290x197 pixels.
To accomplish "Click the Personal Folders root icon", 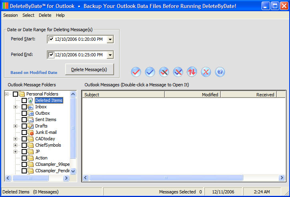I will tap(22, 94).
